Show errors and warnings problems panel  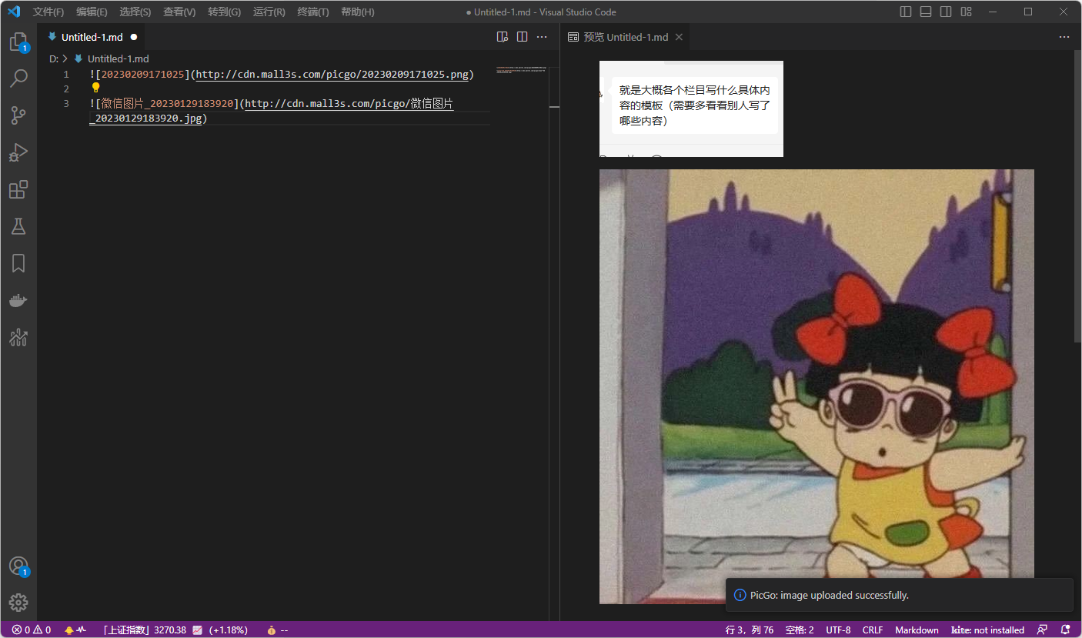click(32, 630)
